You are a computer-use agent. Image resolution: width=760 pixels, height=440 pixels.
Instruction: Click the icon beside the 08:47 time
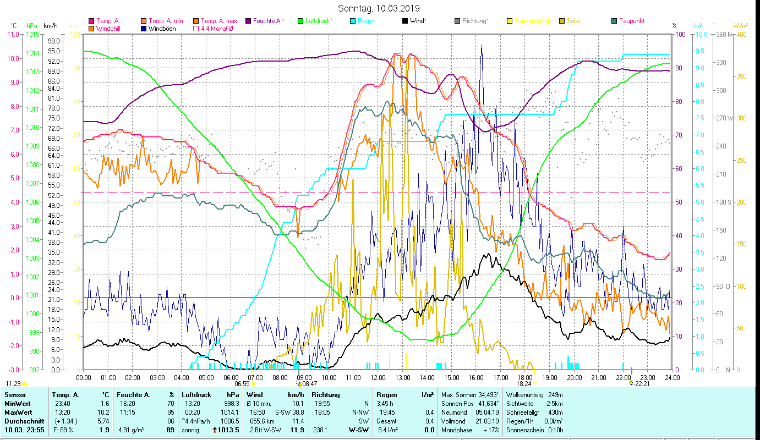[x=299, y=383]
